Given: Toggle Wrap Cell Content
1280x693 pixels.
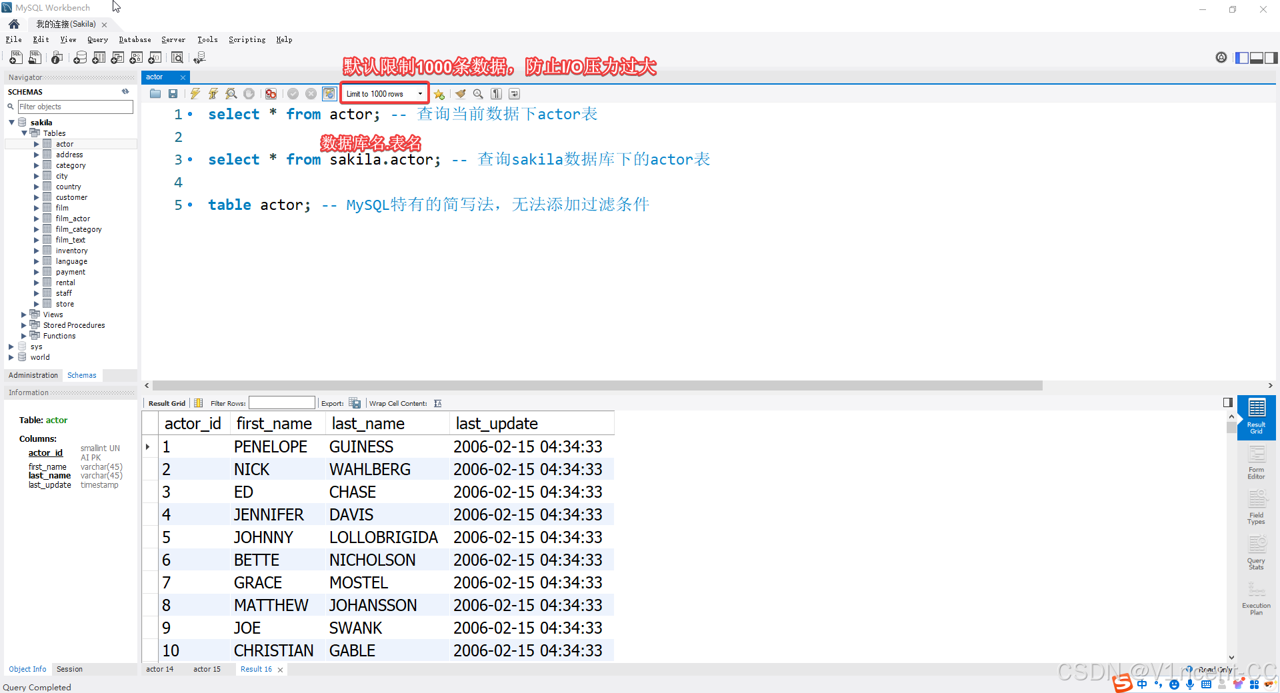Looking at the screenshot, I should [438, 403].
